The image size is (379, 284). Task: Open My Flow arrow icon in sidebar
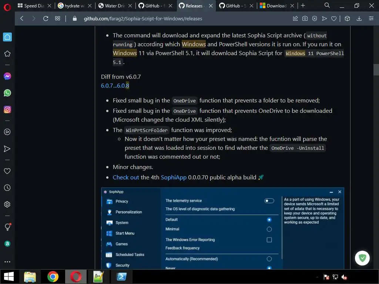coord(7,149)
